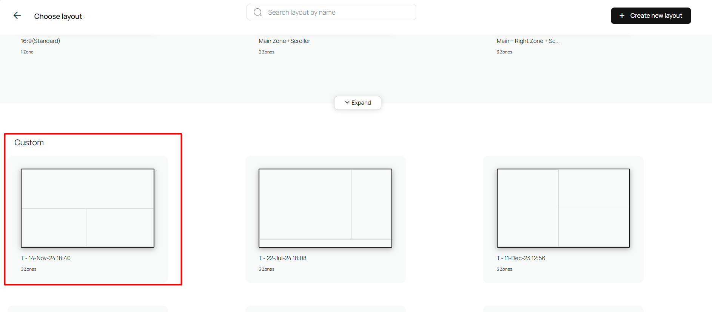Choose the Main Zone +Scroller layout

click(284, 41)
